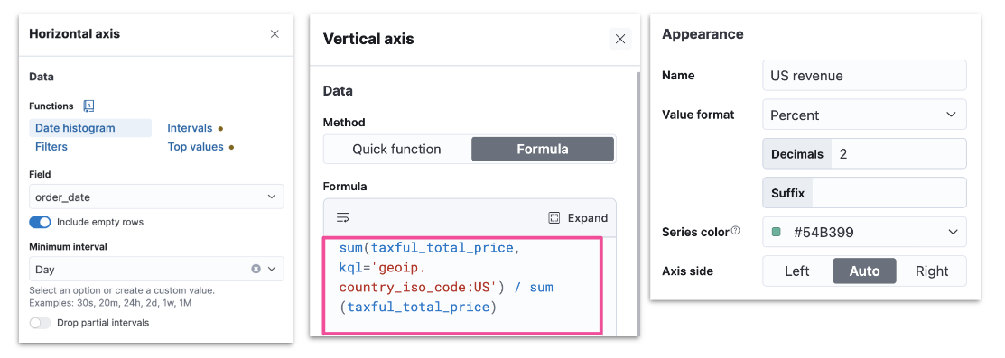Select the Top values function
Viewport: 1005px width, 358px height.
195,147
